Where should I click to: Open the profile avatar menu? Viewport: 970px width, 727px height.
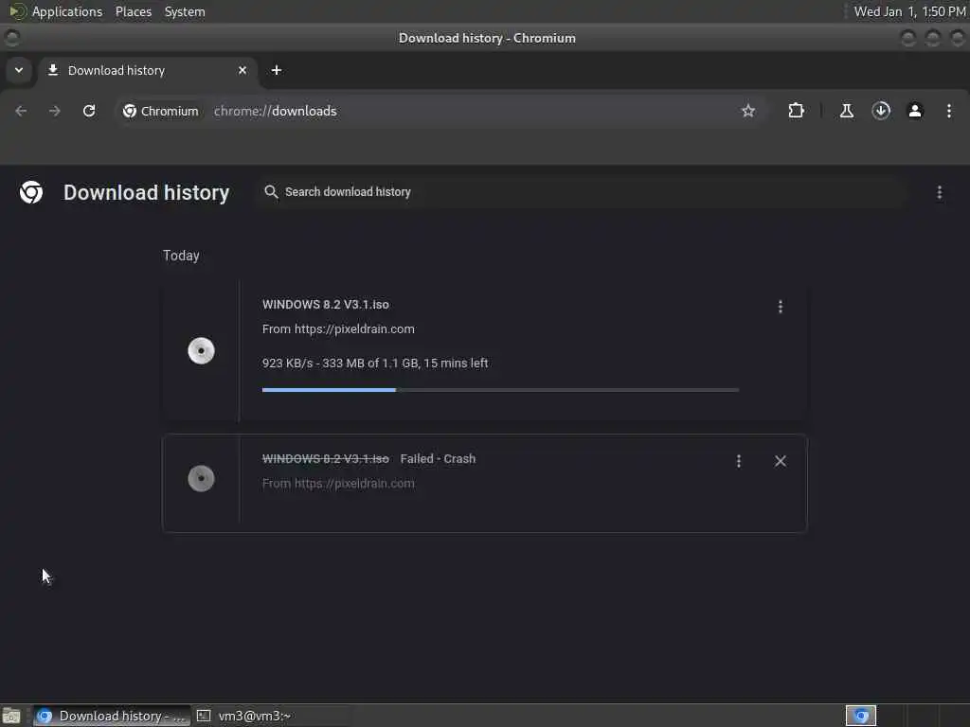point(915,111)
